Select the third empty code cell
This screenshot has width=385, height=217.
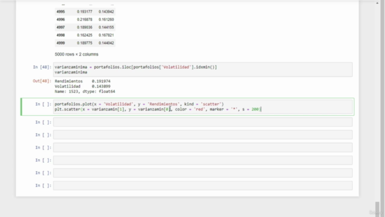[x=203, y=148]
